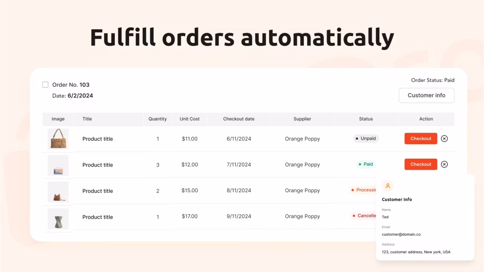Click the Status column header
The height and width of the screenshot is (272, 484).
pos(366,119)
